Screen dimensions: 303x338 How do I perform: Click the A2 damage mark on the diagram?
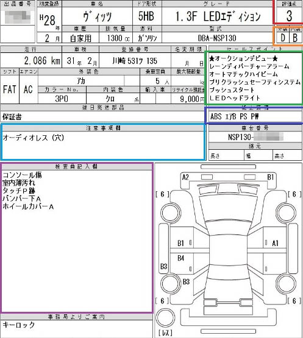185,177
